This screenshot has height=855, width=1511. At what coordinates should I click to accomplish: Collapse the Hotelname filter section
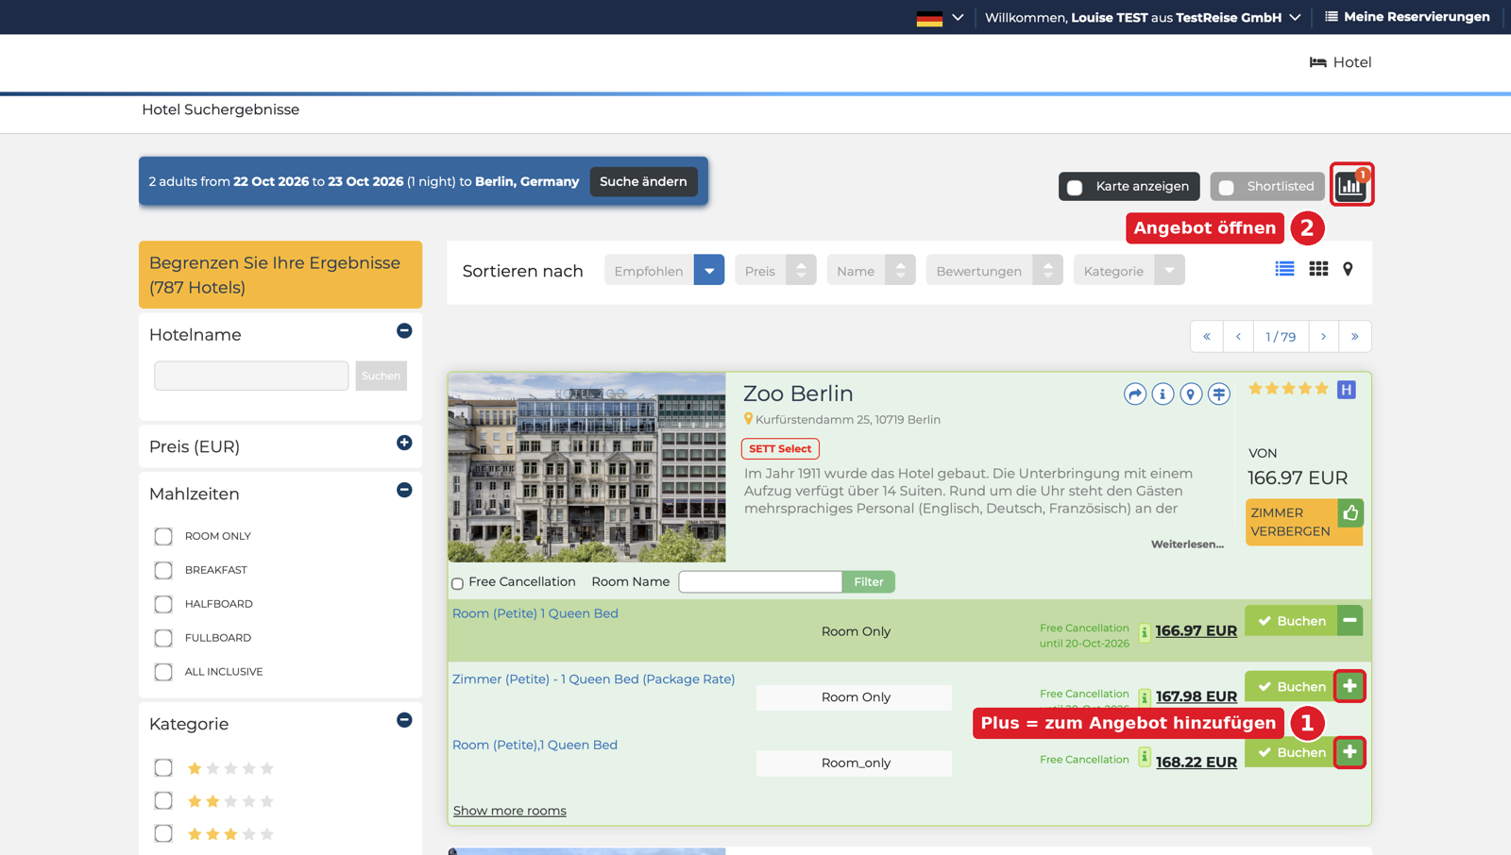(404, 330)
